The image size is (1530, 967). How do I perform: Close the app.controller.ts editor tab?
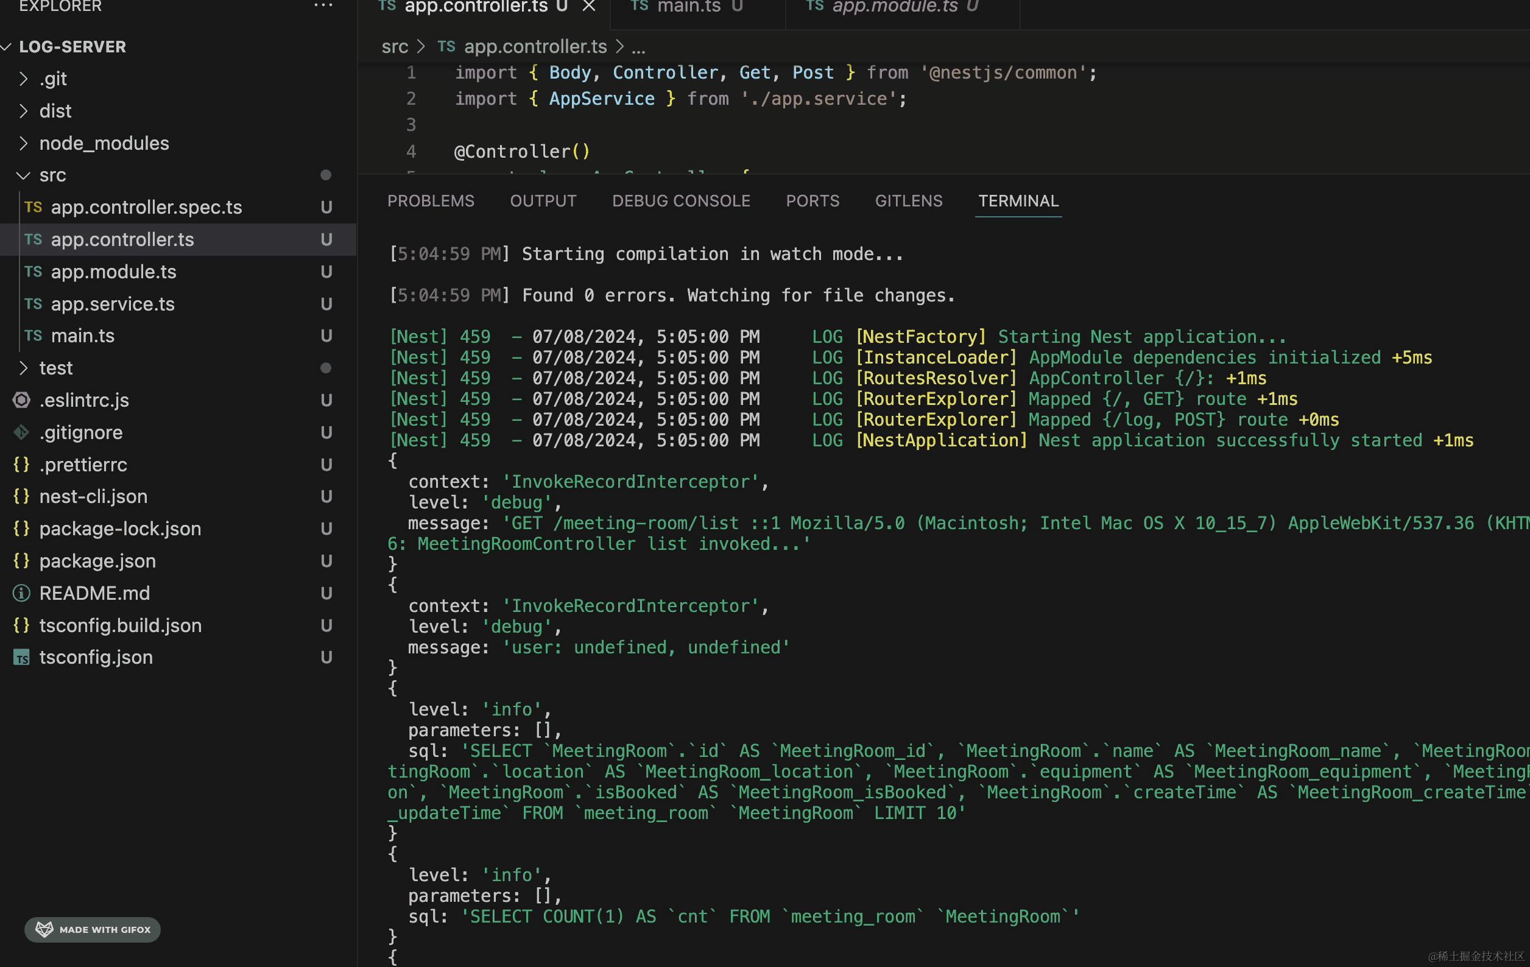coord(589,6)
